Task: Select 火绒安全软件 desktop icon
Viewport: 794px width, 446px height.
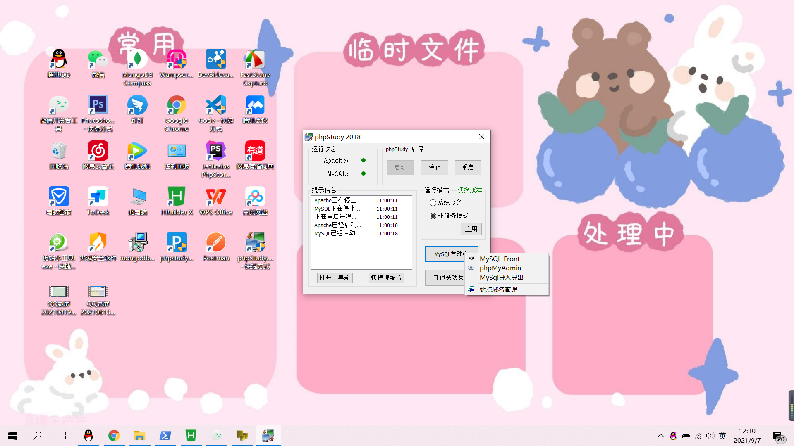Action: point(98,247)
